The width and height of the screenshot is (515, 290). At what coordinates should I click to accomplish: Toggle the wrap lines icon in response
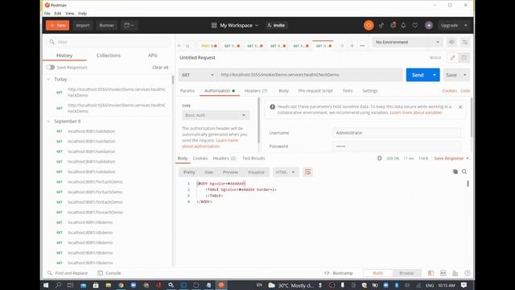coord(307,172)
